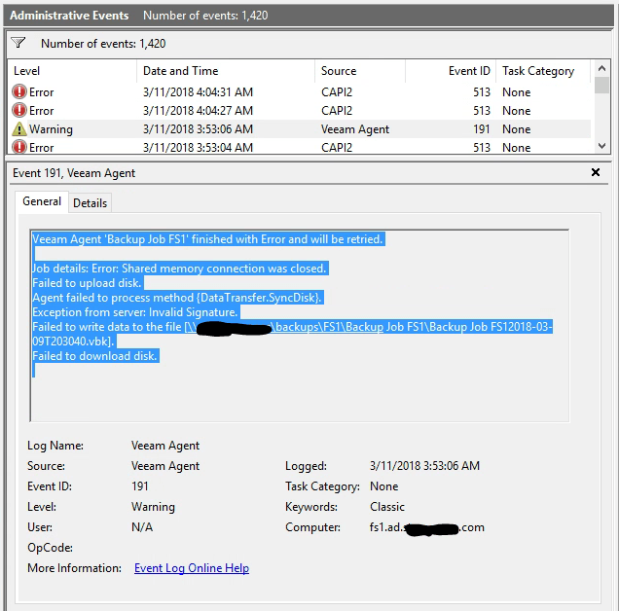Click error icon of 4:04:31 AM event

point(19,91)
